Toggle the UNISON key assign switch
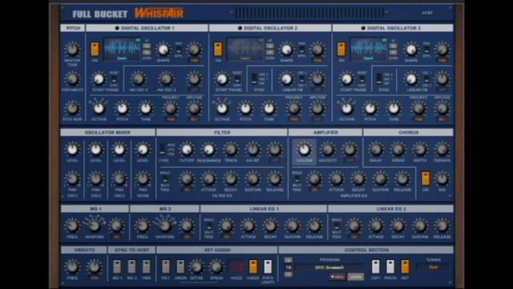 click(x=180, y=267)
